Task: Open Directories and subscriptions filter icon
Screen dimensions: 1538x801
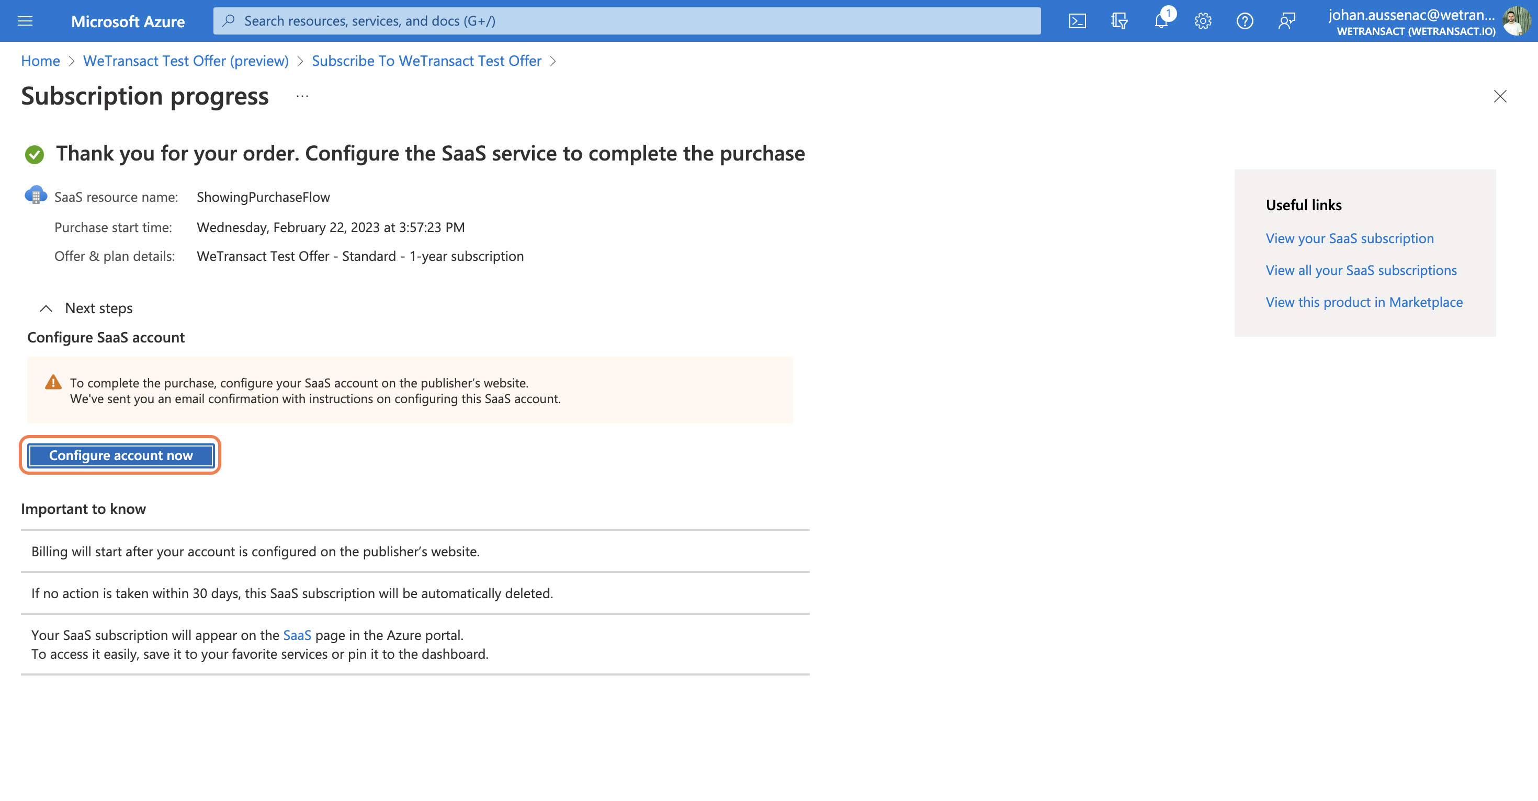Action: (x=1119, y=21)
